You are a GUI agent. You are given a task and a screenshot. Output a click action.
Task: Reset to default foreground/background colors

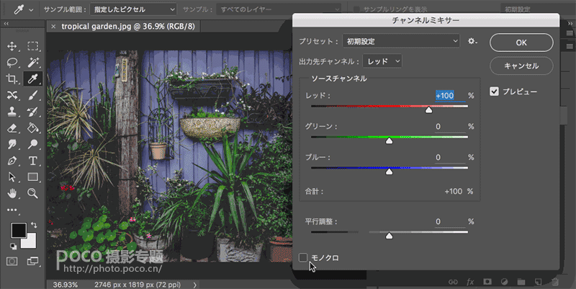[13, 246]
